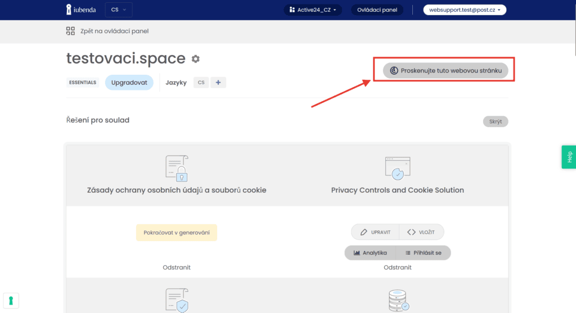Click the Upgradovat button
The width and height of the screenshot is (576, 313).
point(129,83)
